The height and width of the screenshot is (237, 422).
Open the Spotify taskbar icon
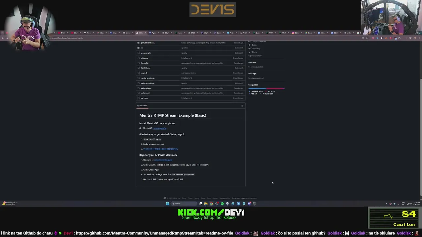(x=222, y=204)
